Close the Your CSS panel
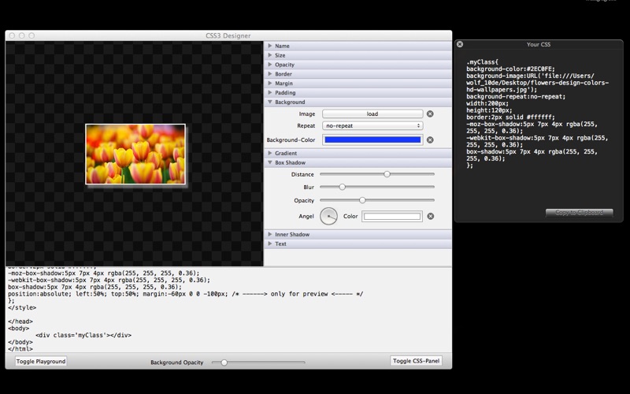Image resolution: width=630 pixels, height=394 pixels. coord(460,44)
